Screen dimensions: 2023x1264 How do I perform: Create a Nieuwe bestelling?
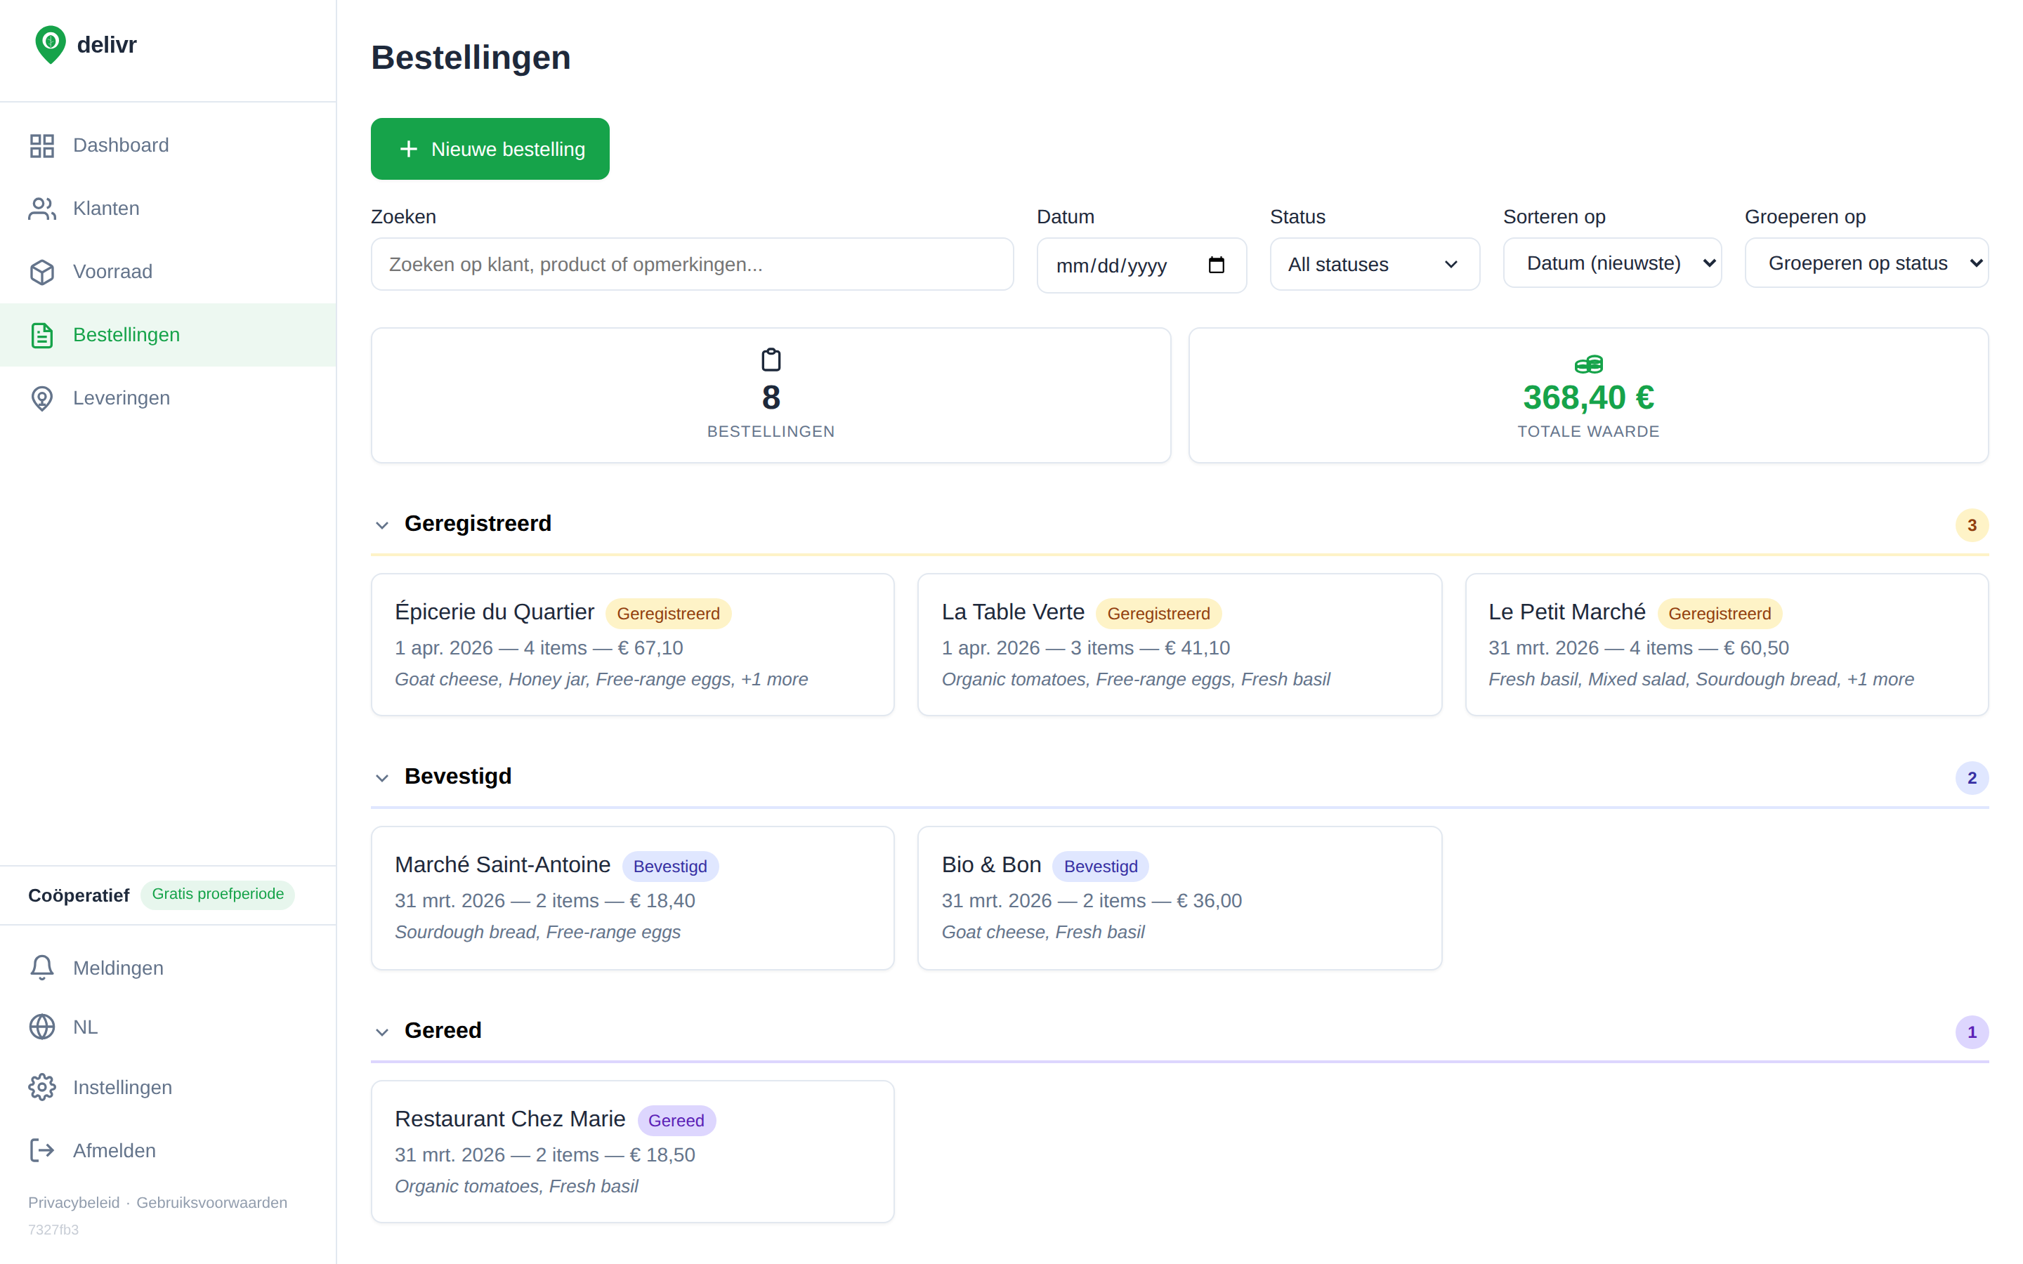pyautogui.click(x=490, y=149)
